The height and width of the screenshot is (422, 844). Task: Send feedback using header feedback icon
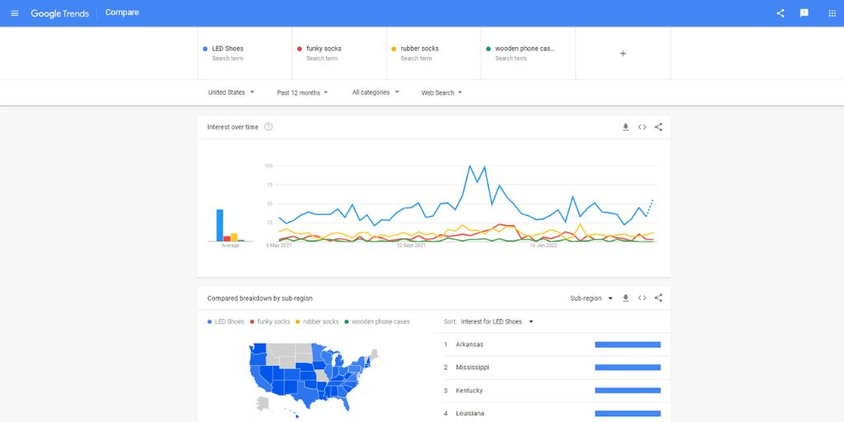804,13
